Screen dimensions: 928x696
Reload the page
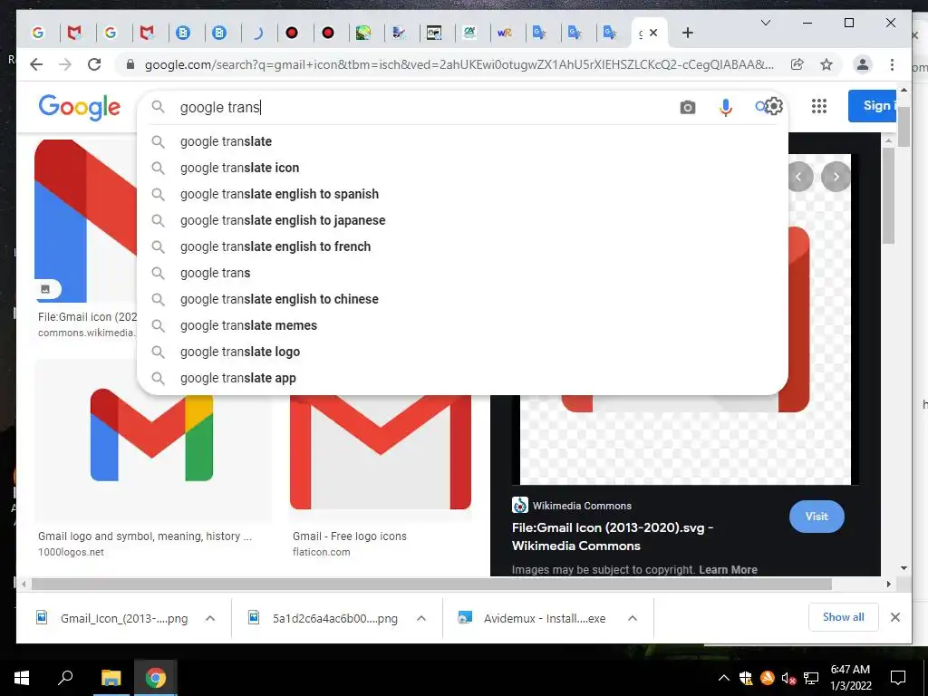[x=94, y=64]
